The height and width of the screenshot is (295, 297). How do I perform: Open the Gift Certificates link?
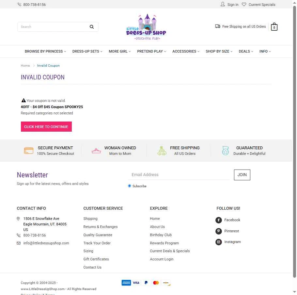(96, 259)
